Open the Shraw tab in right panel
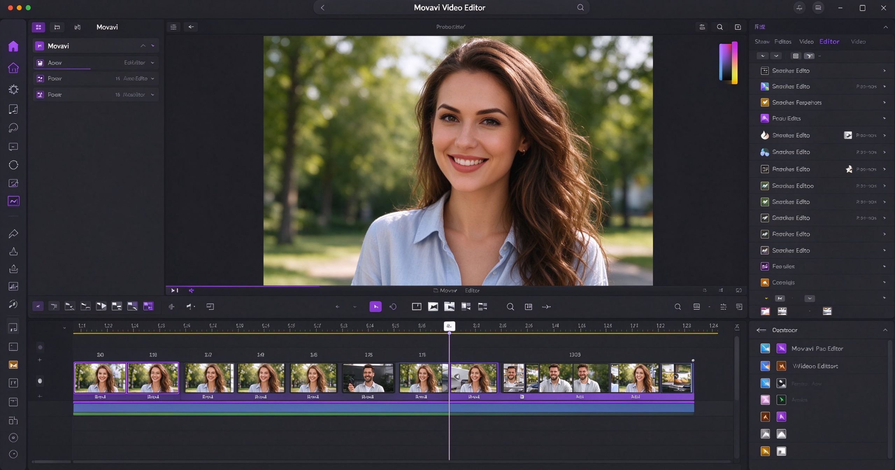Viewport: 895px width, 470px height. [762, 42]
